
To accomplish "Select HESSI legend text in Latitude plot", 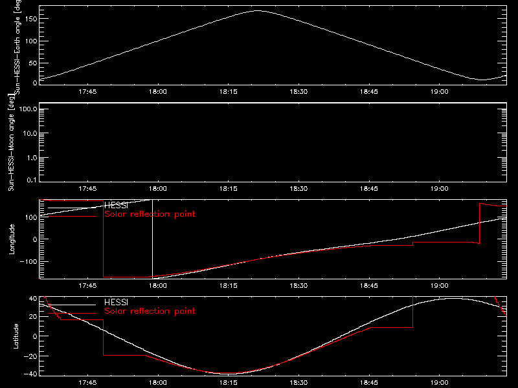I will 116,302.
